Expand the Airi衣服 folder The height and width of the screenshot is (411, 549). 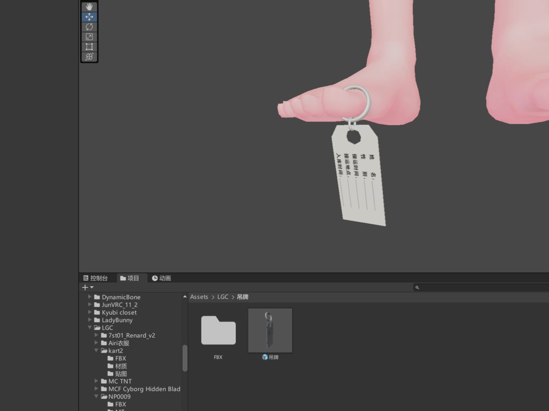pyautogui.click(x=97, y=343)
